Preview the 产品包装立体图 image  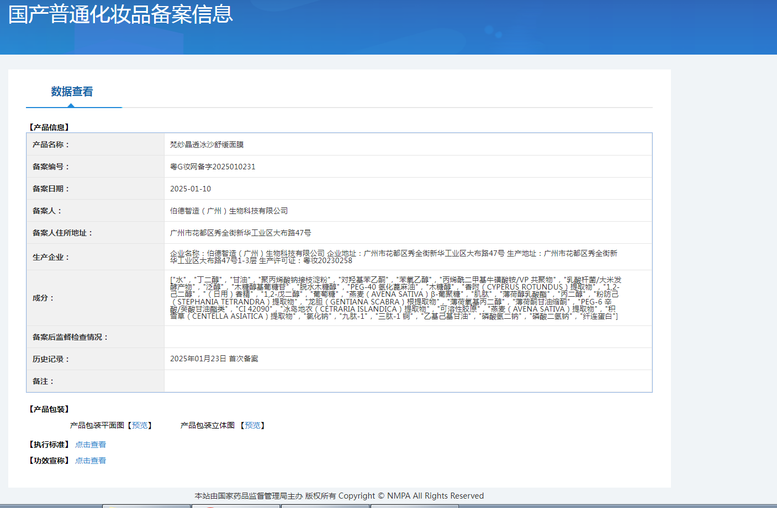(252, 425)
